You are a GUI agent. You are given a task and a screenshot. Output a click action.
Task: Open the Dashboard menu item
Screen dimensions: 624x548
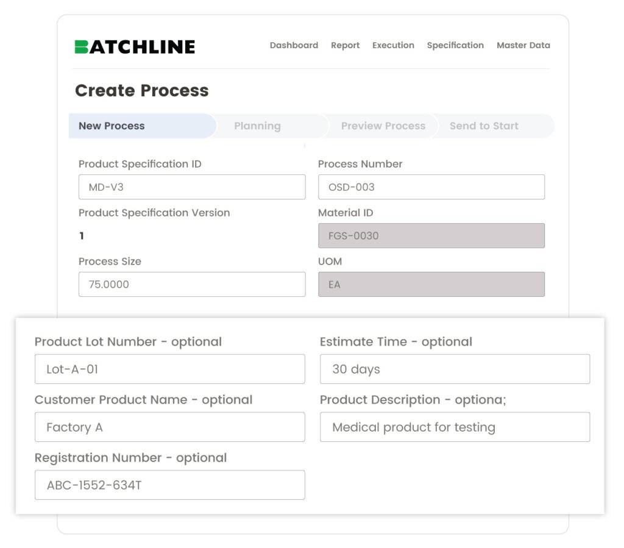[294, 45]
